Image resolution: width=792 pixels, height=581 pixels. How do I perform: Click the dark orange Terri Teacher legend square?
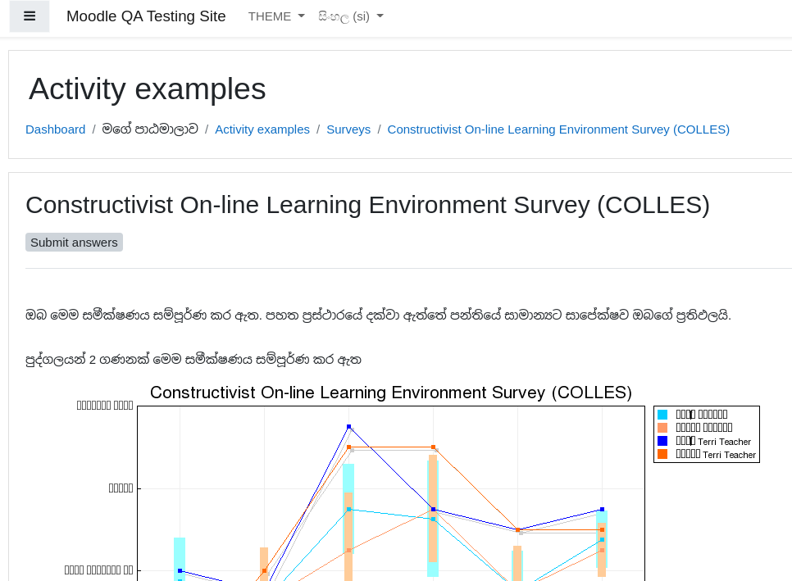(662, 454)
